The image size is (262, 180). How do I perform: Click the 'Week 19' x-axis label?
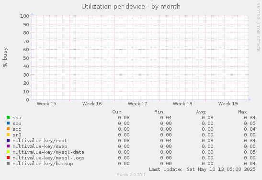tap(228, 104)
